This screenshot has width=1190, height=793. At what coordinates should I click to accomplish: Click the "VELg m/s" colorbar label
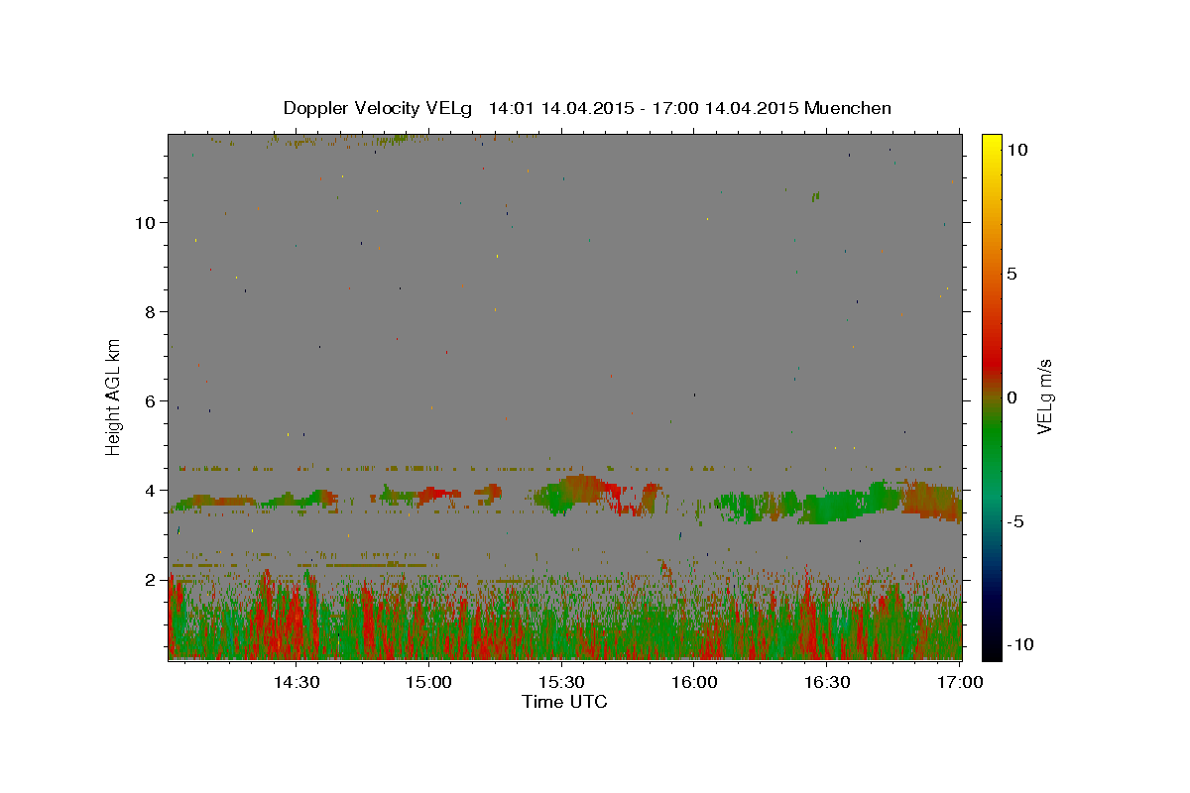[1043, 396]
